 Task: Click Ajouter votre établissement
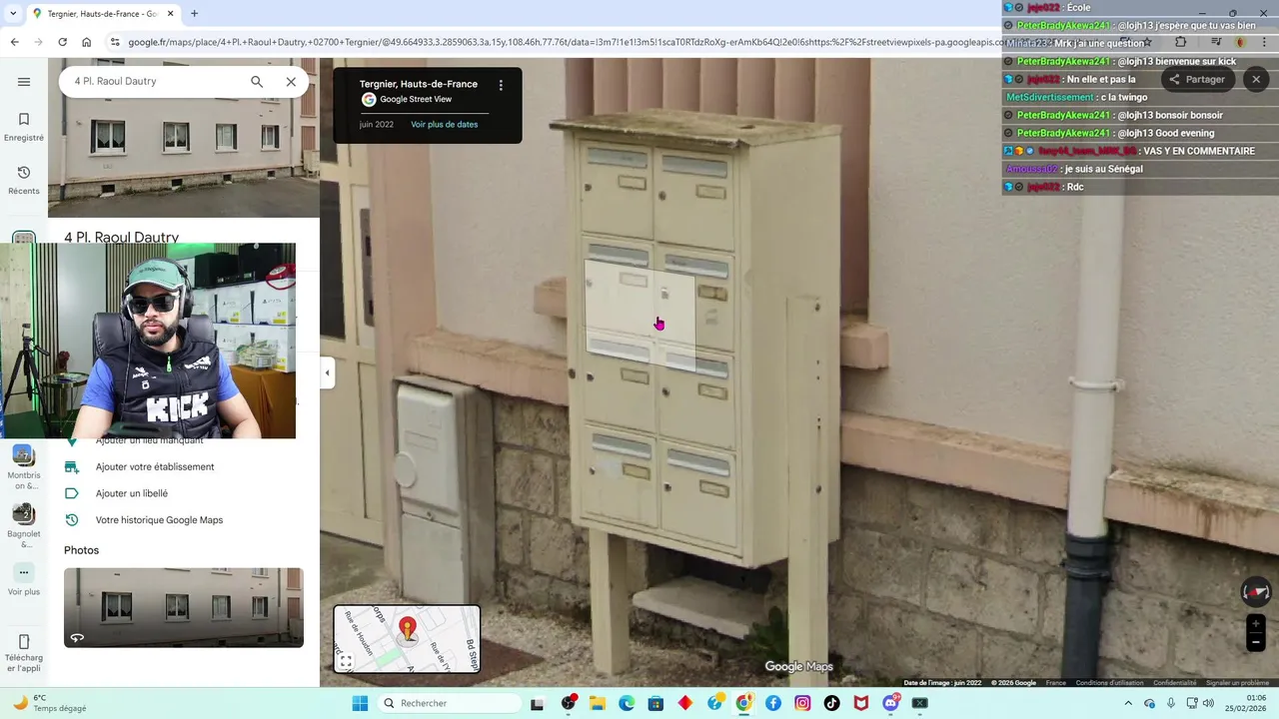(155, 466)
